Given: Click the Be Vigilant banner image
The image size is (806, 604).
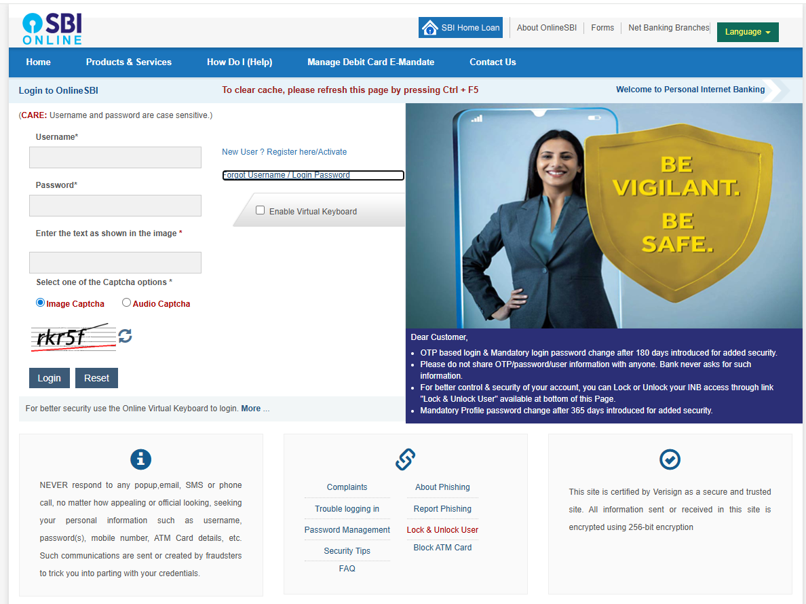Looking at the screenshot, I should coord(604,216).
